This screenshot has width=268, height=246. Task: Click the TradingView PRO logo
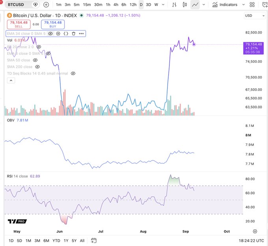coord(17,222)
